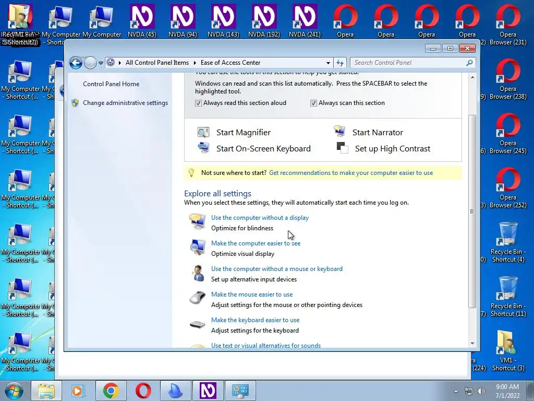
Task: Click Start Narrator text
Action: (378, 132)
